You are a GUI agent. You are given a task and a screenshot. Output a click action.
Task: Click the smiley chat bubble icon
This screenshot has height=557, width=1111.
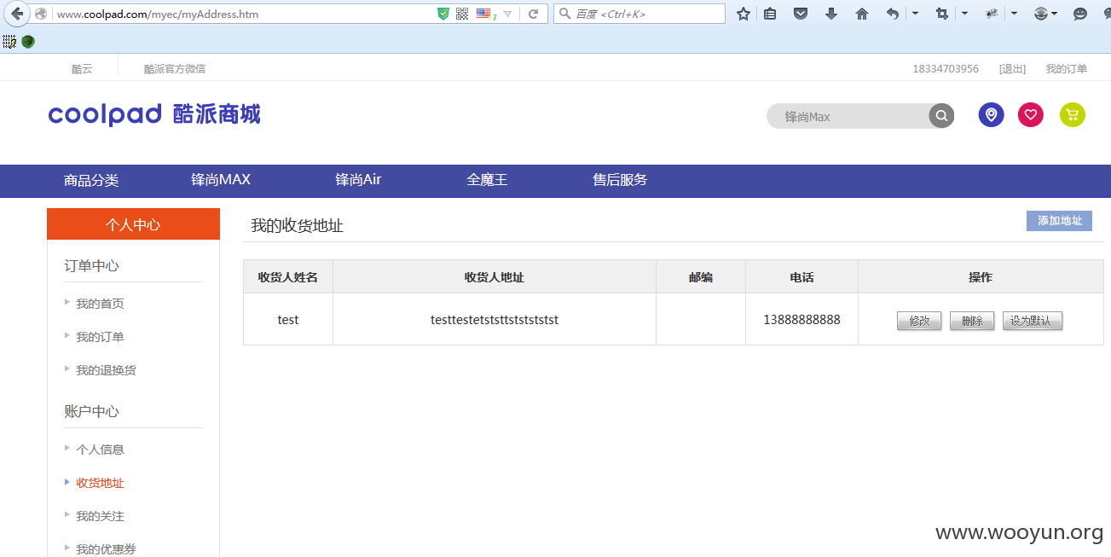[1080, 14]
